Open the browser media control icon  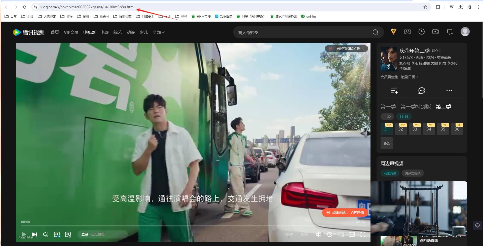tap(452, 7)
